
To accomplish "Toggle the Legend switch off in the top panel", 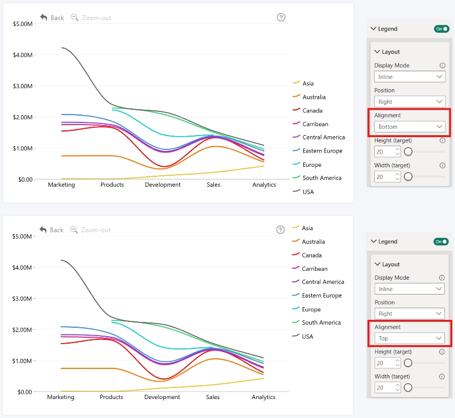I will click(x=441, y=29).
